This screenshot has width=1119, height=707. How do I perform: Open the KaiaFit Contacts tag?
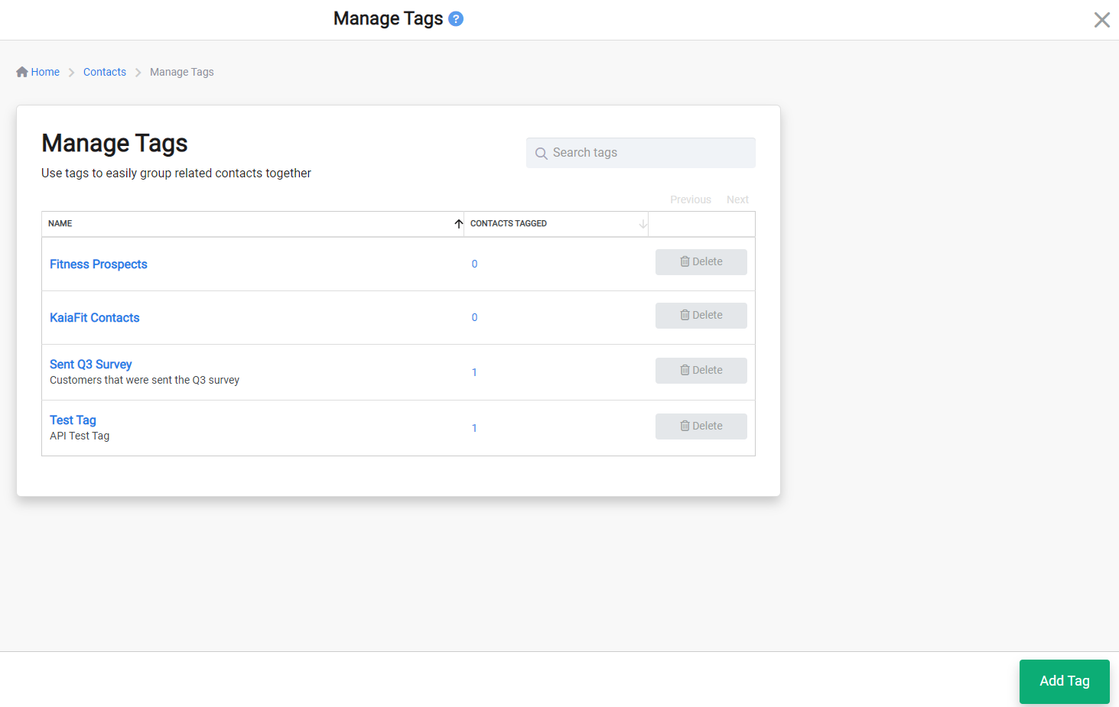click(x=95, y=318)
